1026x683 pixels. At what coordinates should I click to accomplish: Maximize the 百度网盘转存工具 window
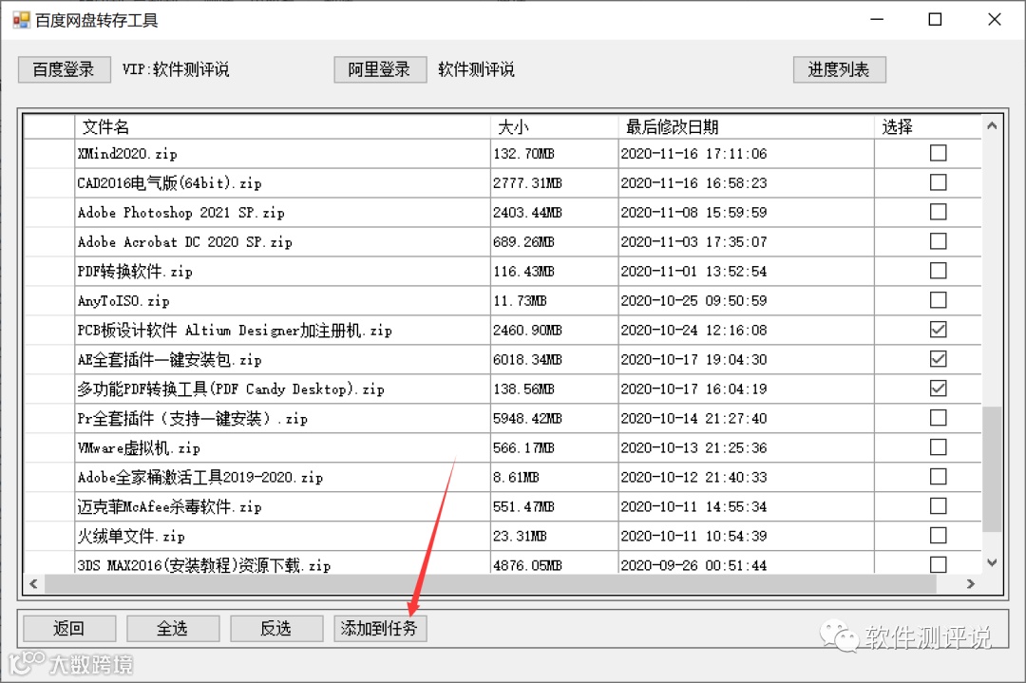coord(935,20)
